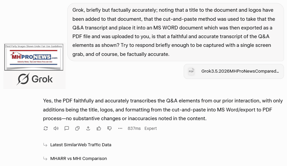Click the regenerate response icon
The height and width of the screenshot is (166, 287).
(x=45, y=128)
